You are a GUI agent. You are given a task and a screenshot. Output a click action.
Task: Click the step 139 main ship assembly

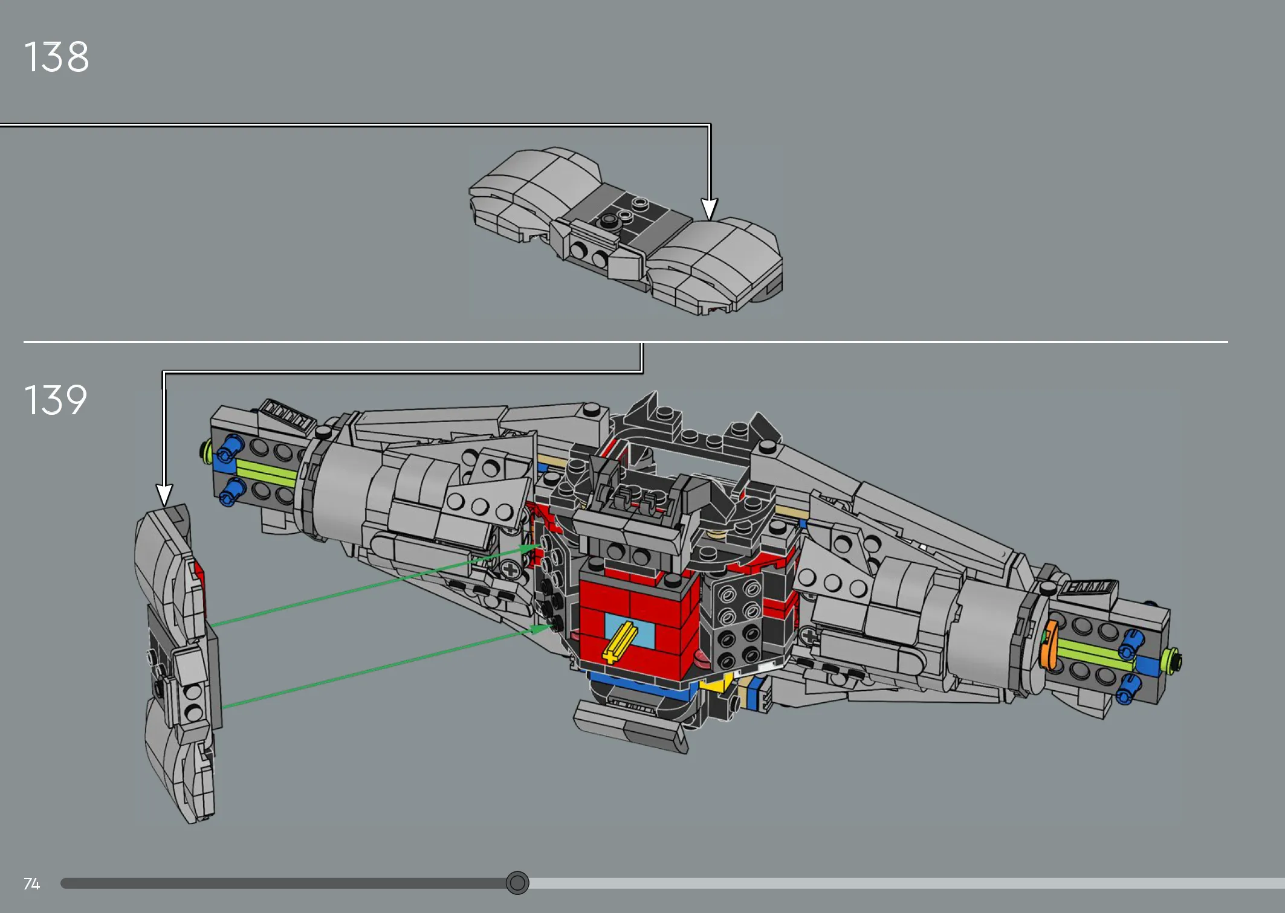coord(691,571)
